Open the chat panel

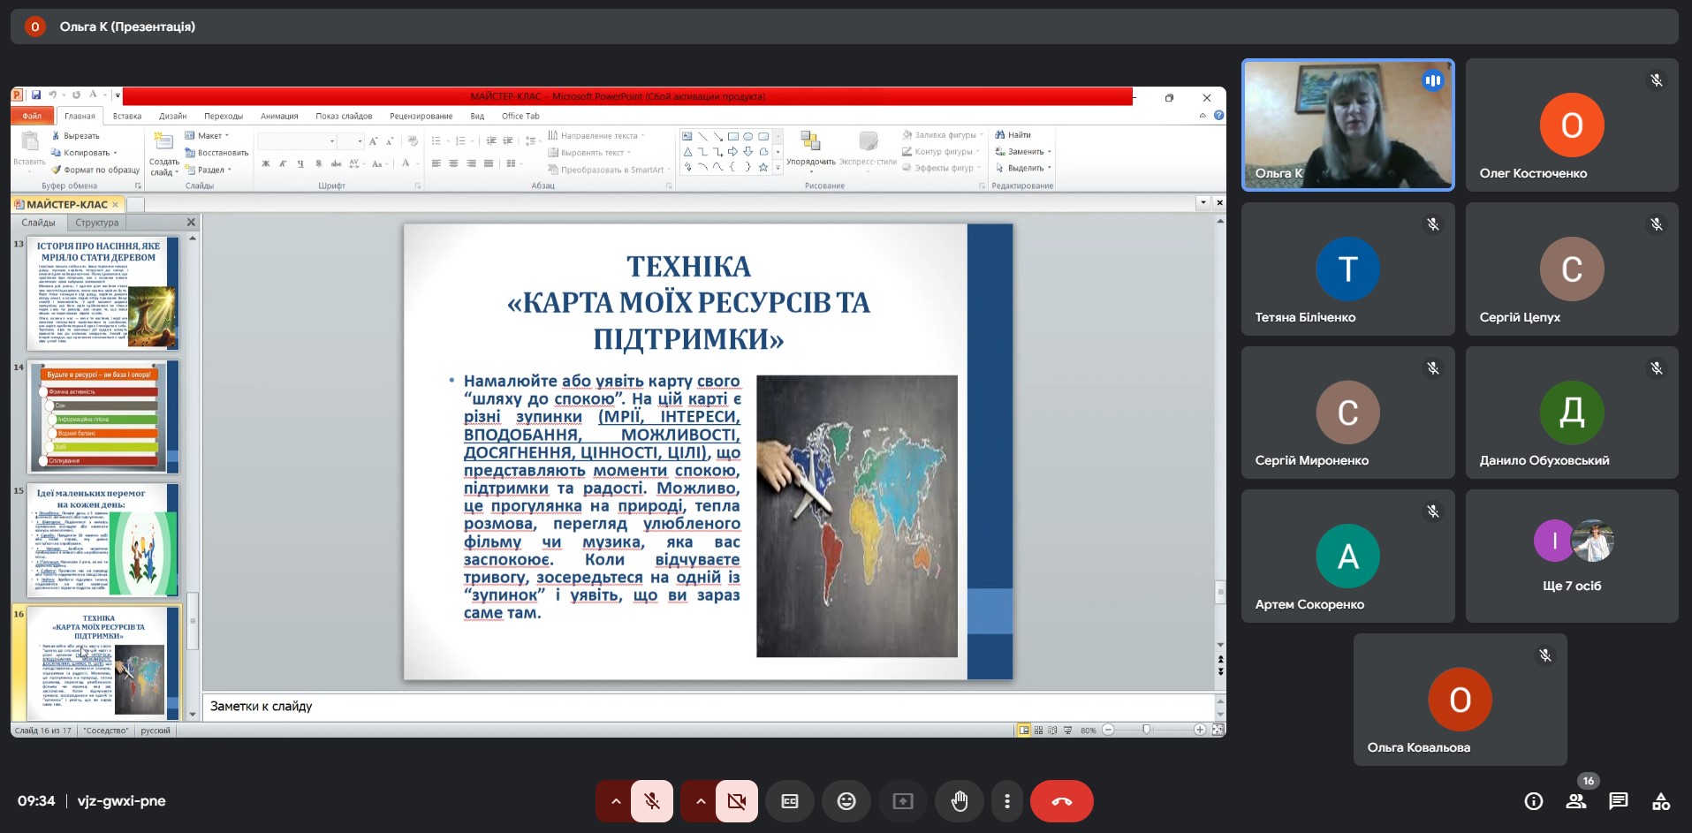(x=1618, y=801)
